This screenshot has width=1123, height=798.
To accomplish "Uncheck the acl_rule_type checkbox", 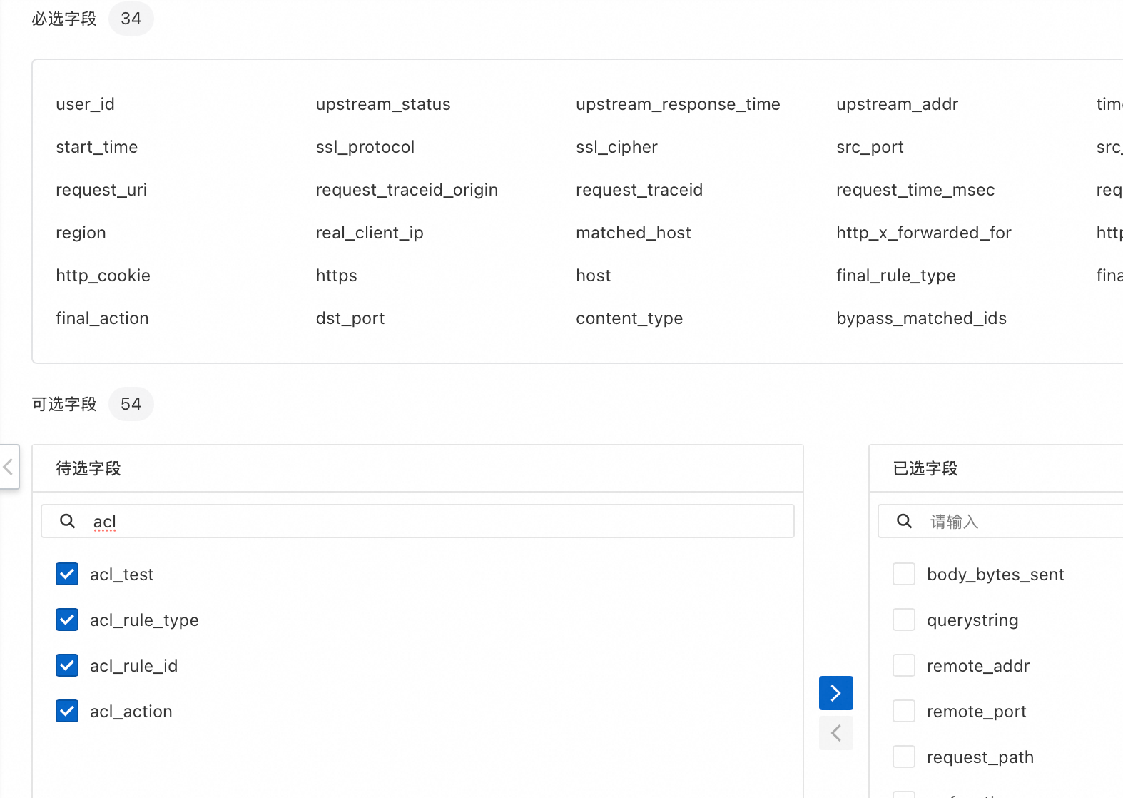I will coord(67,620).
